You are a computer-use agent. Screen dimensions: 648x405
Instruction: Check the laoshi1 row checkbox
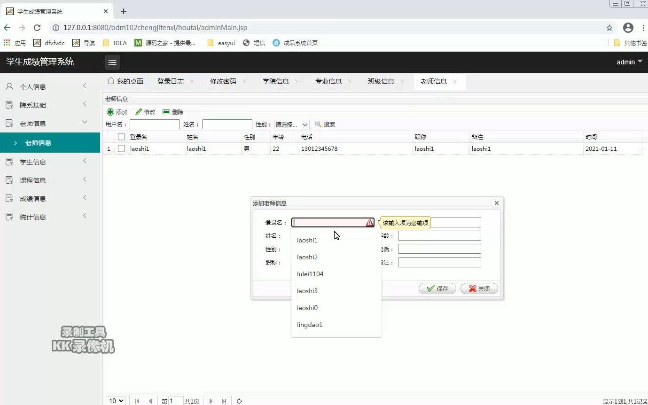122,148
